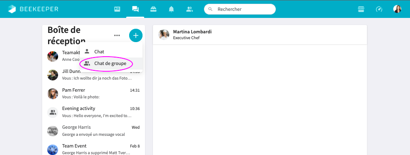Open the Jill Dunn avatar
The image size is (410, 155).
53,75
